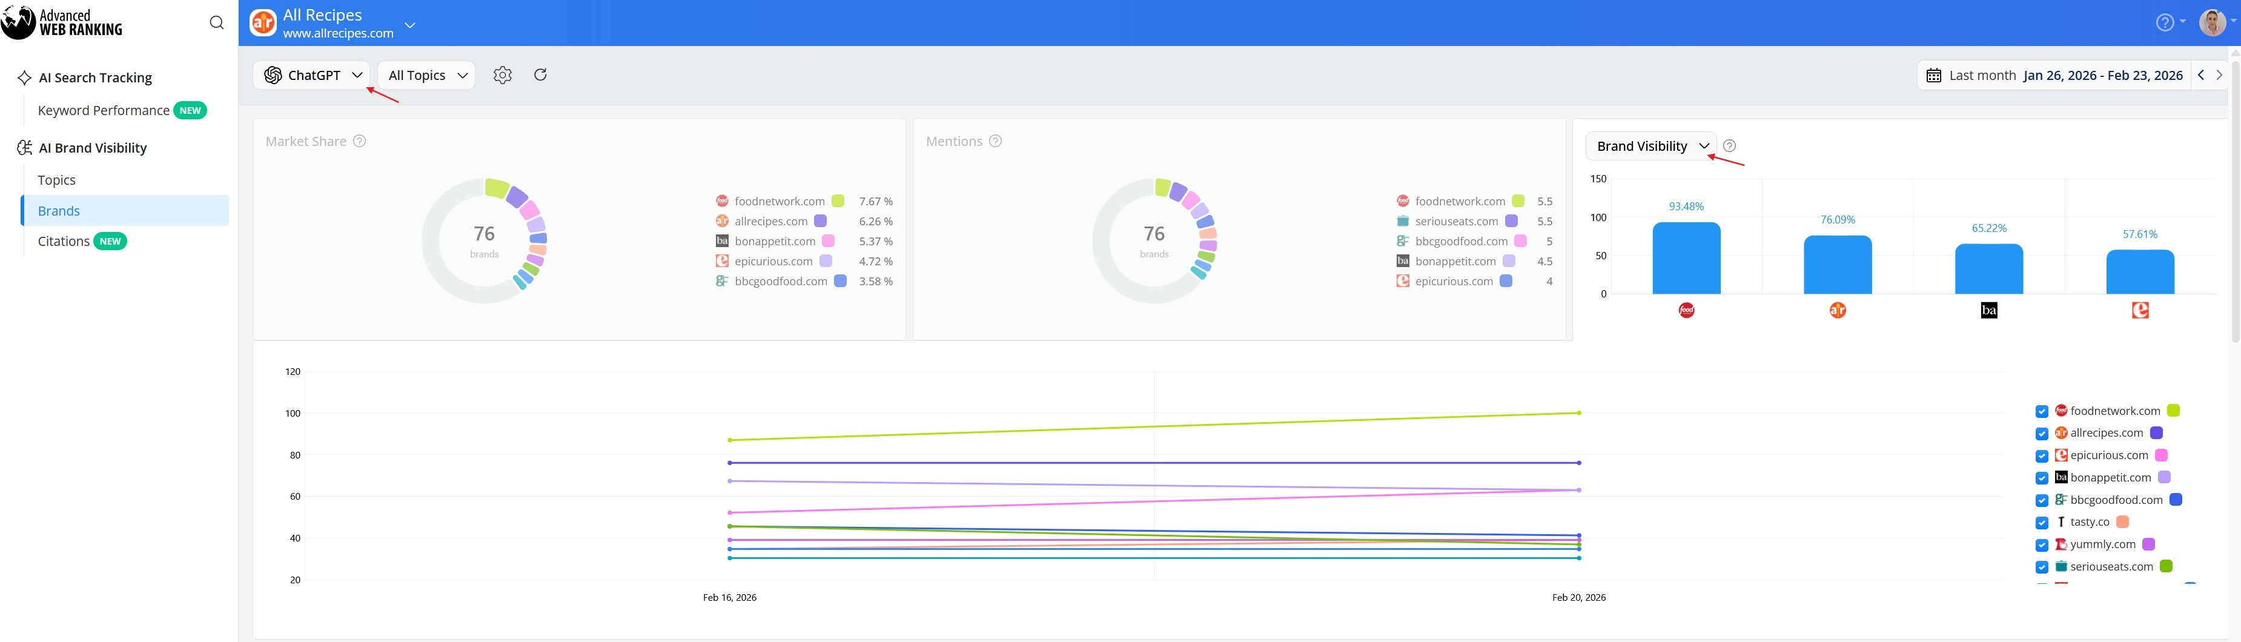Go to Topics page
This screenshot has width=2241, height=642.
tap(56, 180)
